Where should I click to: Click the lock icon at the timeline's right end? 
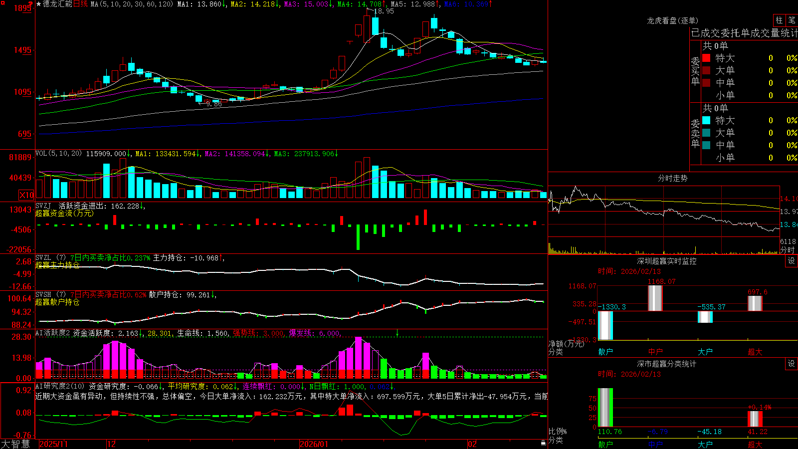pyautogui.click(x=544, y=443)
